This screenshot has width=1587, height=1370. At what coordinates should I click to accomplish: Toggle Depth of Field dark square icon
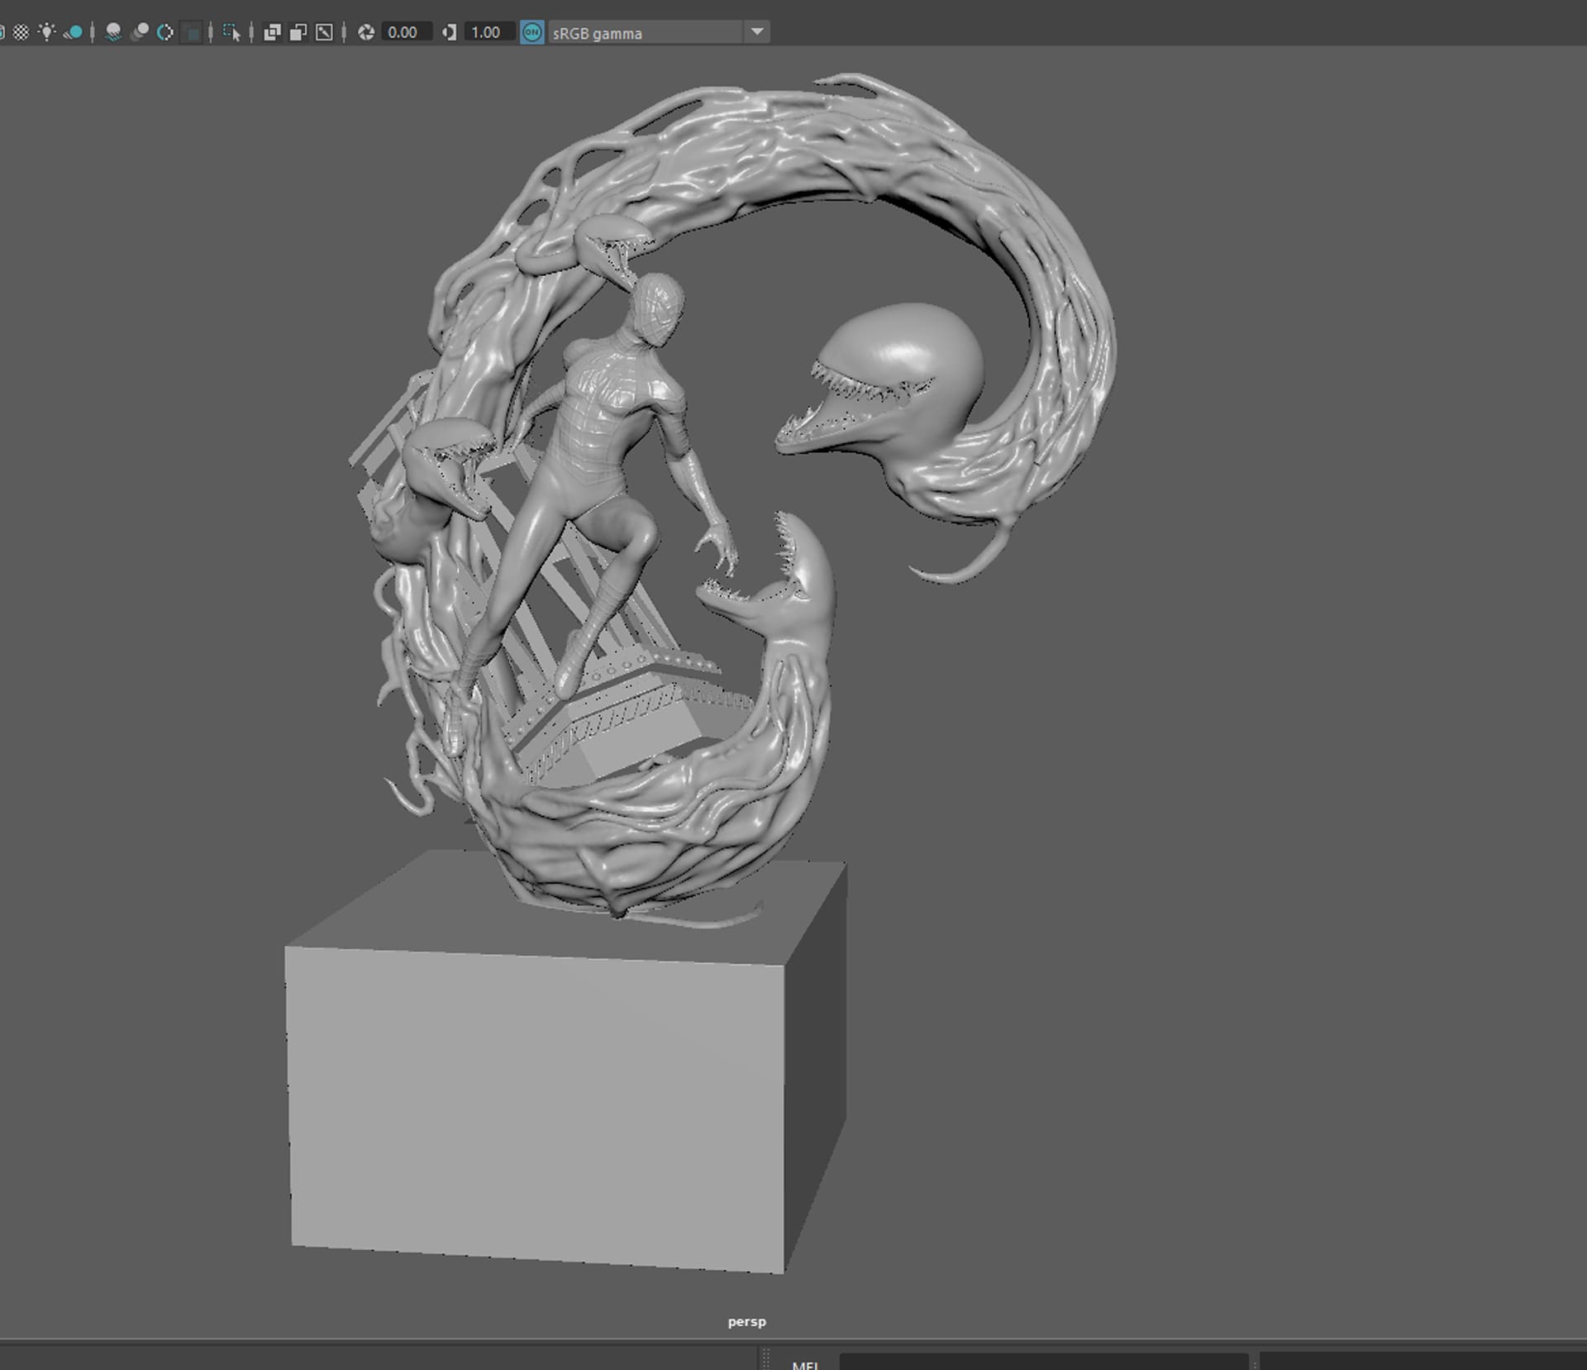click(192, 32)
